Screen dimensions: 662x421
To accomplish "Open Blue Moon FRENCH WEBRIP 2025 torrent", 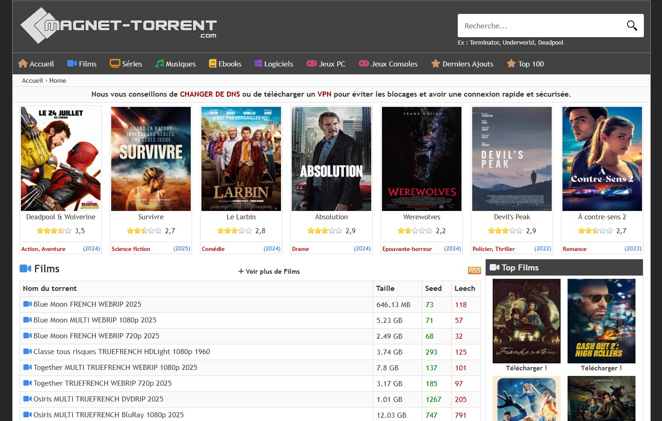I will tap(87, 304).
